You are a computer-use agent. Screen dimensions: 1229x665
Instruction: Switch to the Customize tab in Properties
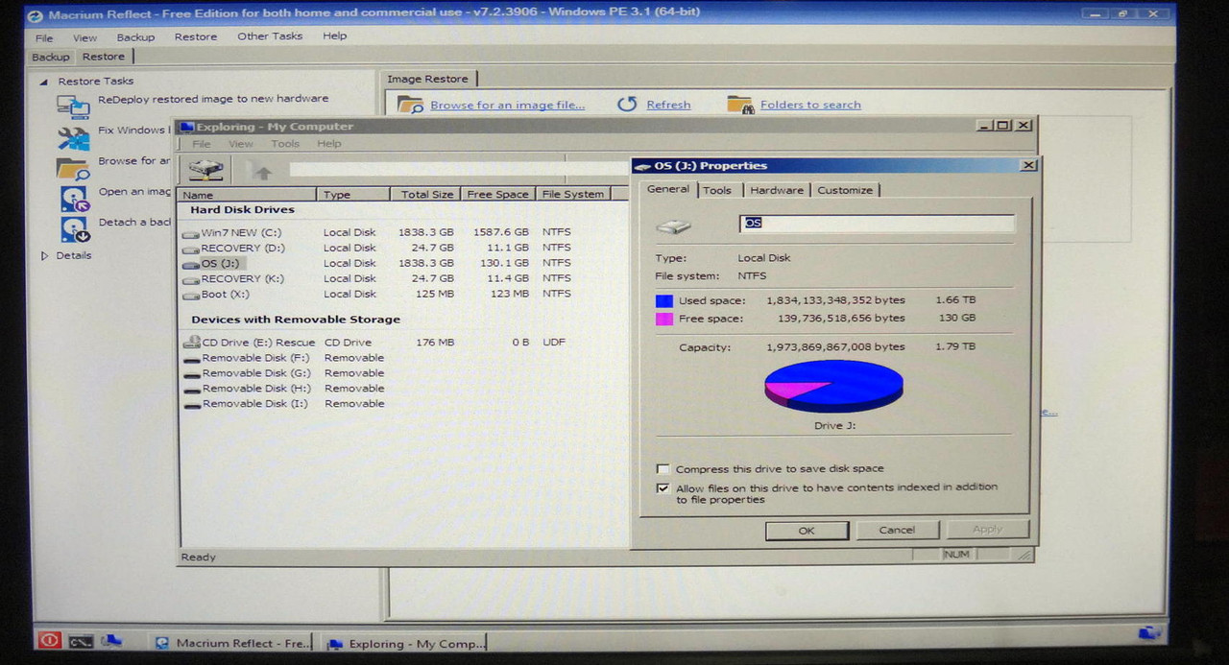pos(845,190)
